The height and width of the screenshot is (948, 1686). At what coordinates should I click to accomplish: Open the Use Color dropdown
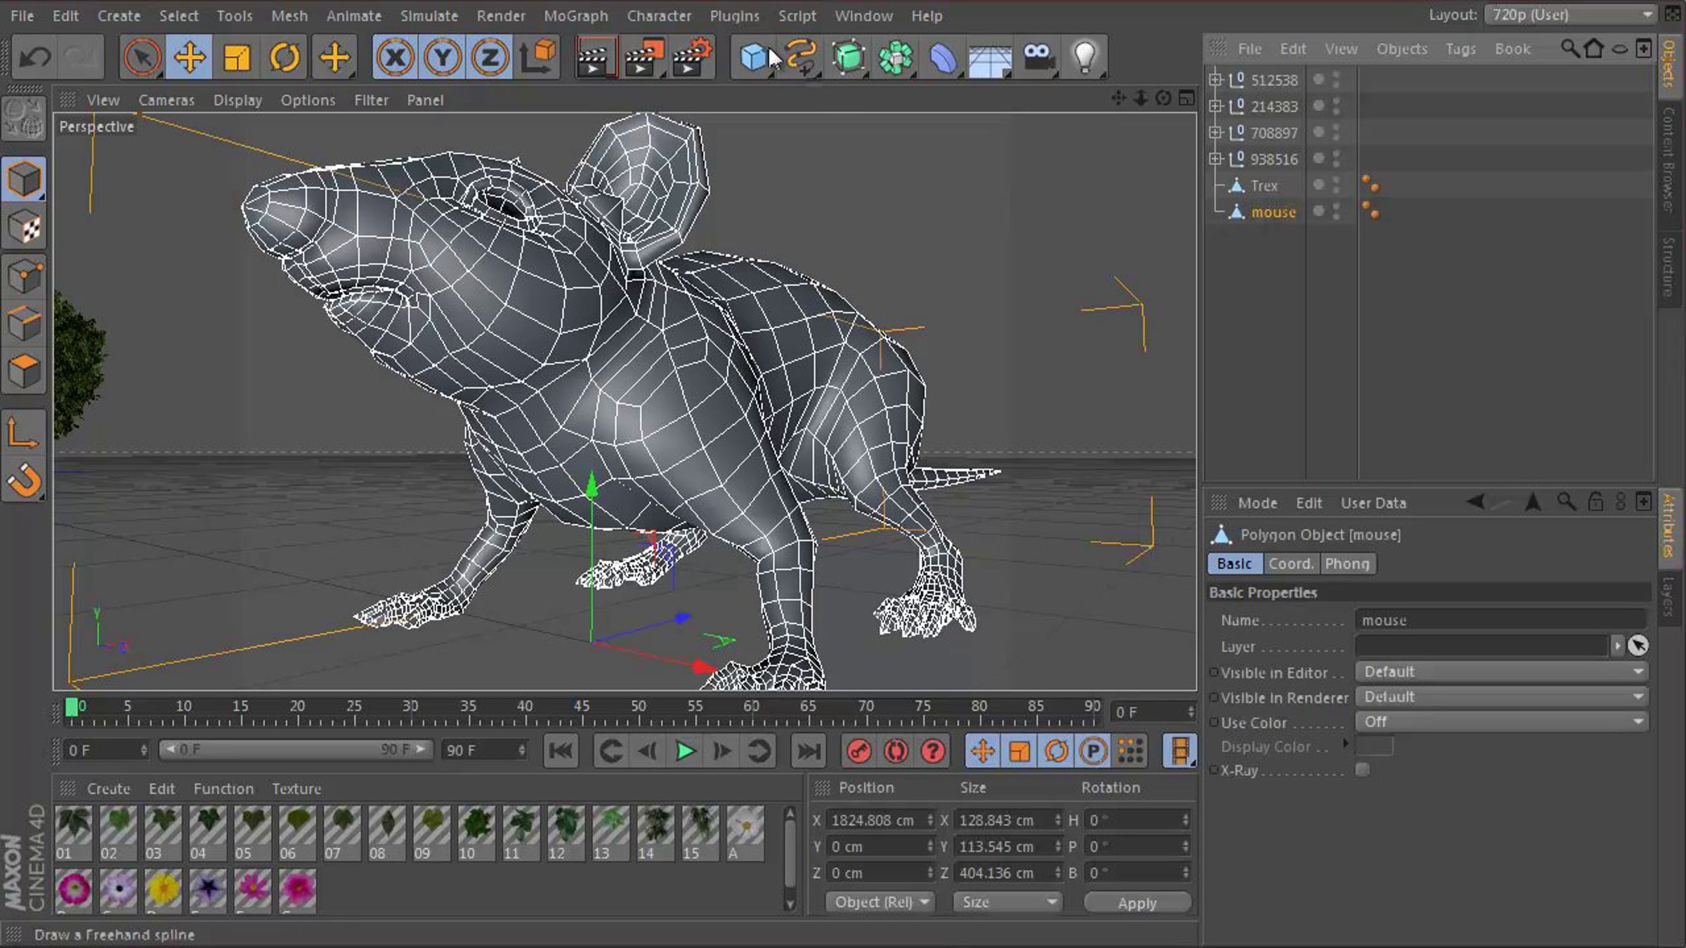[x=1501, y=722]
